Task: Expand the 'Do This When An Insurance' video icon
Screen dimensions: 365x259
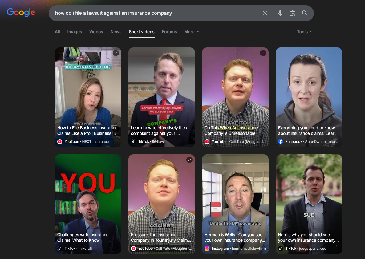Action: coord(263,53)
